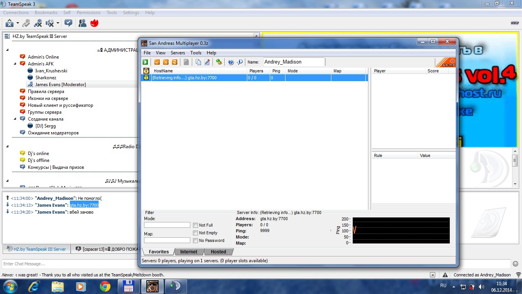This screenshot has height=294, width=522.
Task: Enable the Not Empty filter checkbox
Action: tap(196, 233)
